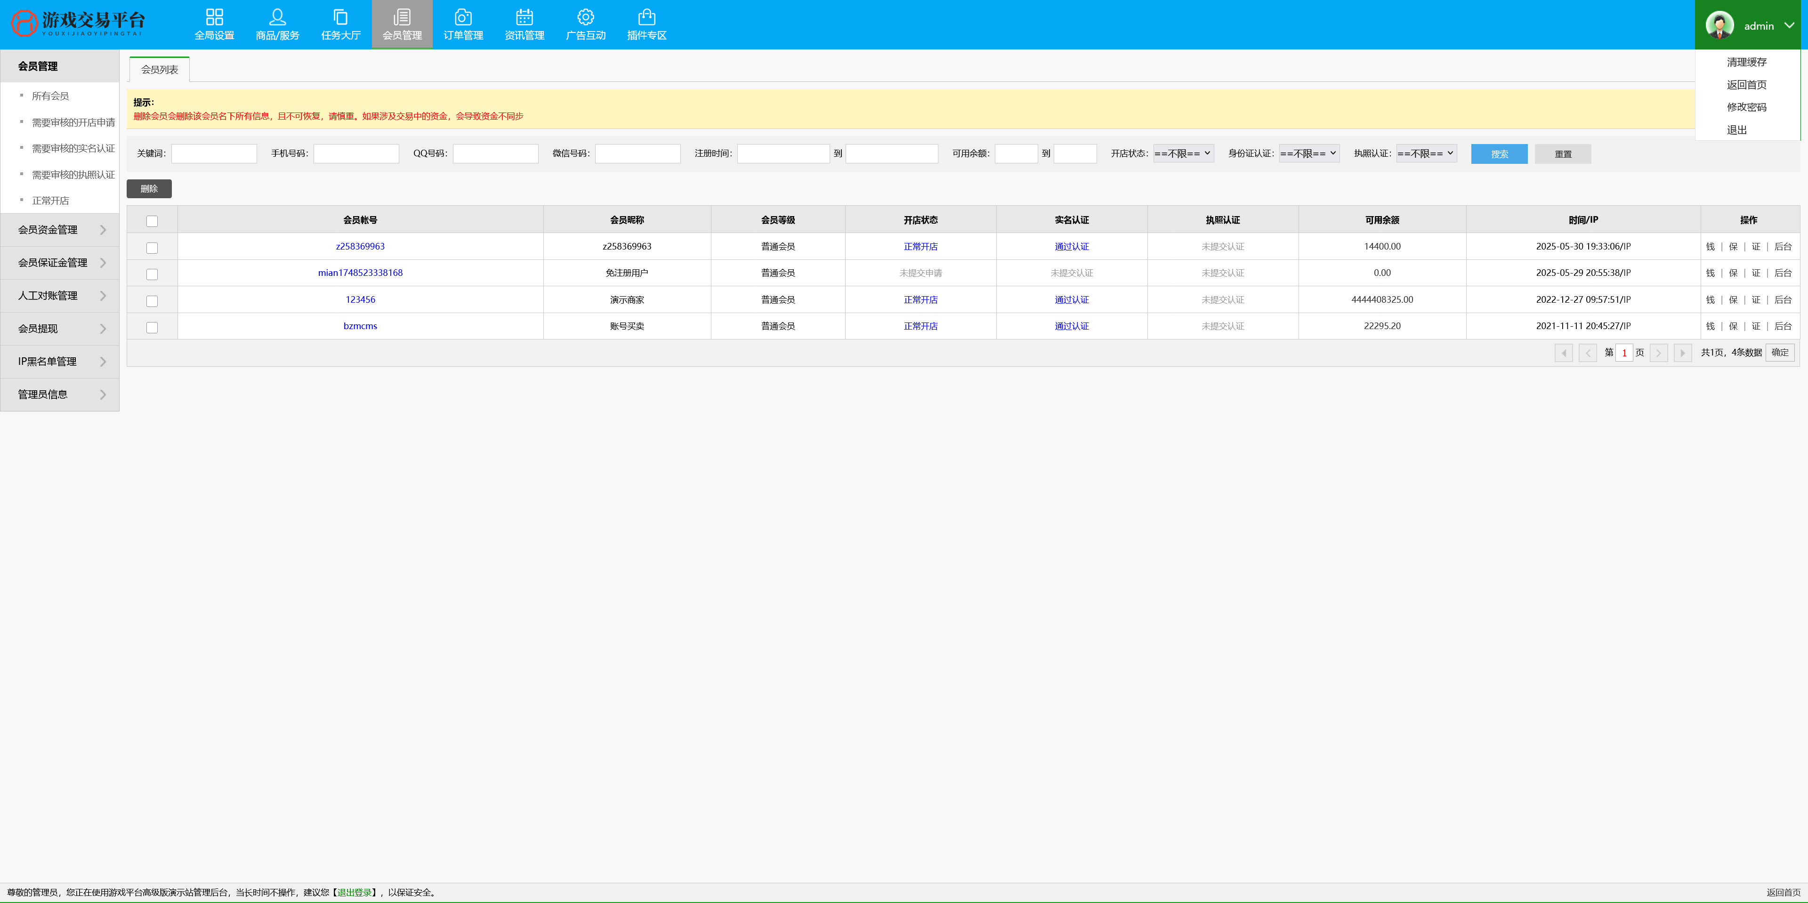Screen dimensions: 1808x903
Task: Open the 全局设置 grid icon
Action: click(x=214, y=17)
